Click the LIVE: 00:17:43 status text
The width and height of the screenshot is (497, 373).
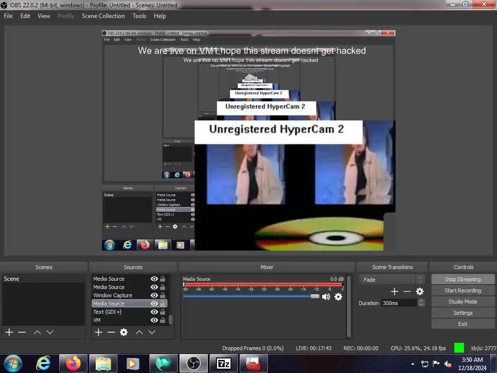click(314, 348)
